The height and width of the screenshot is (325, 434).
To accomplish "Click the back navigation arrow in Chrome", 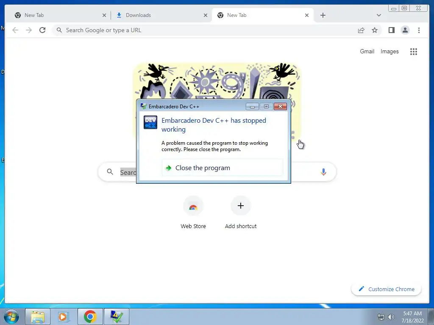I will 15,30.
